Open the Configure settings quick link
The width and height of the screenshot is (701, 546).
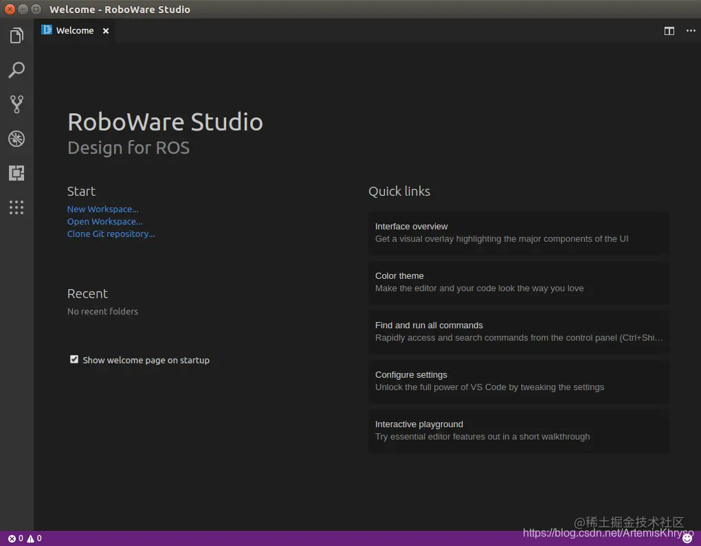(519, 381)
